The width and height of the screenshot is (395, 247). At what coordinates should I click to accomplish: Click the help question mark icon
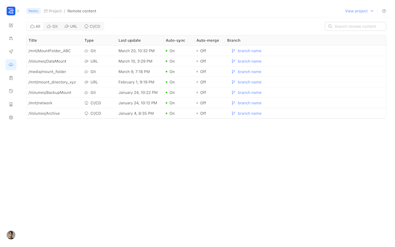coord(384,11)
